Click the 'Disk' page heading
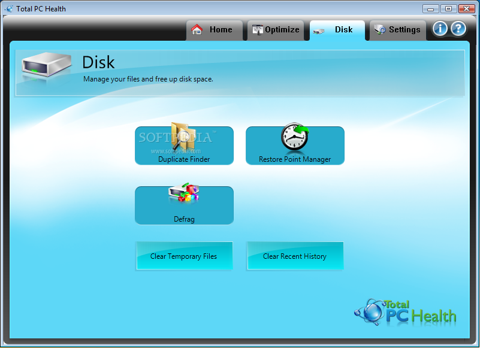This screenshot has width=480, height=348. [98, 62]
